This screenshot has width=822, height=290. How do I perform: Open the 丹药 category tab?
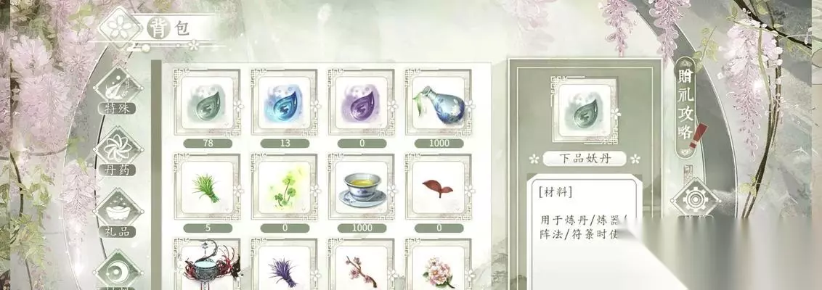click(118, 152)
